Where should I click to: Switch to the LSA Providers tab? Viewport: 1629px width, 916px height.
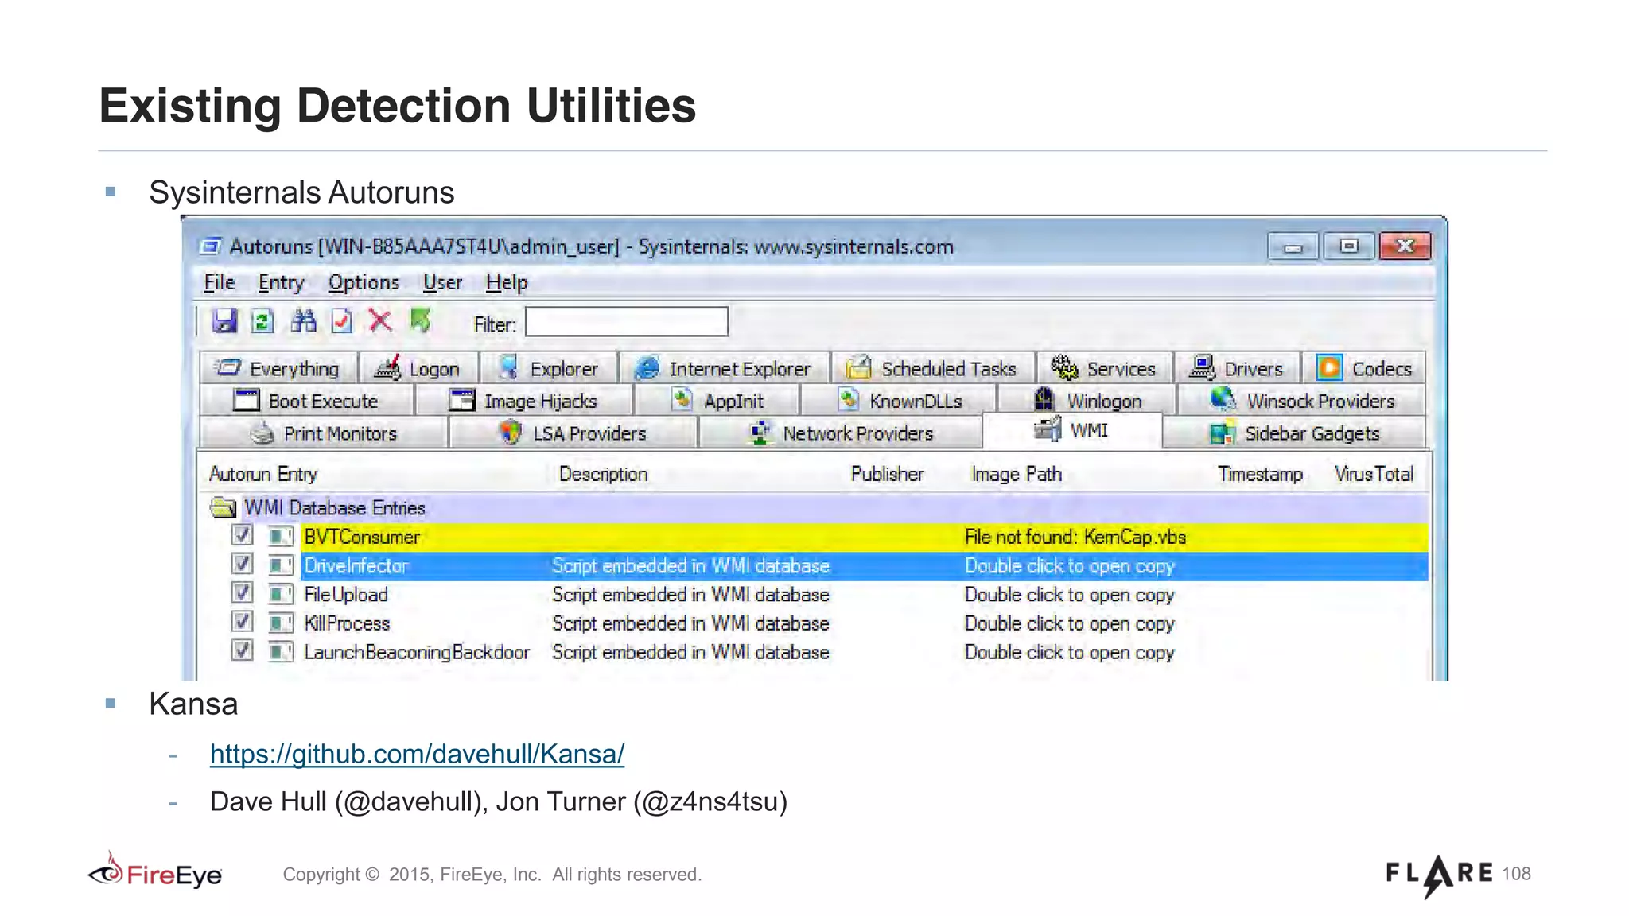[x=573, y=433]
